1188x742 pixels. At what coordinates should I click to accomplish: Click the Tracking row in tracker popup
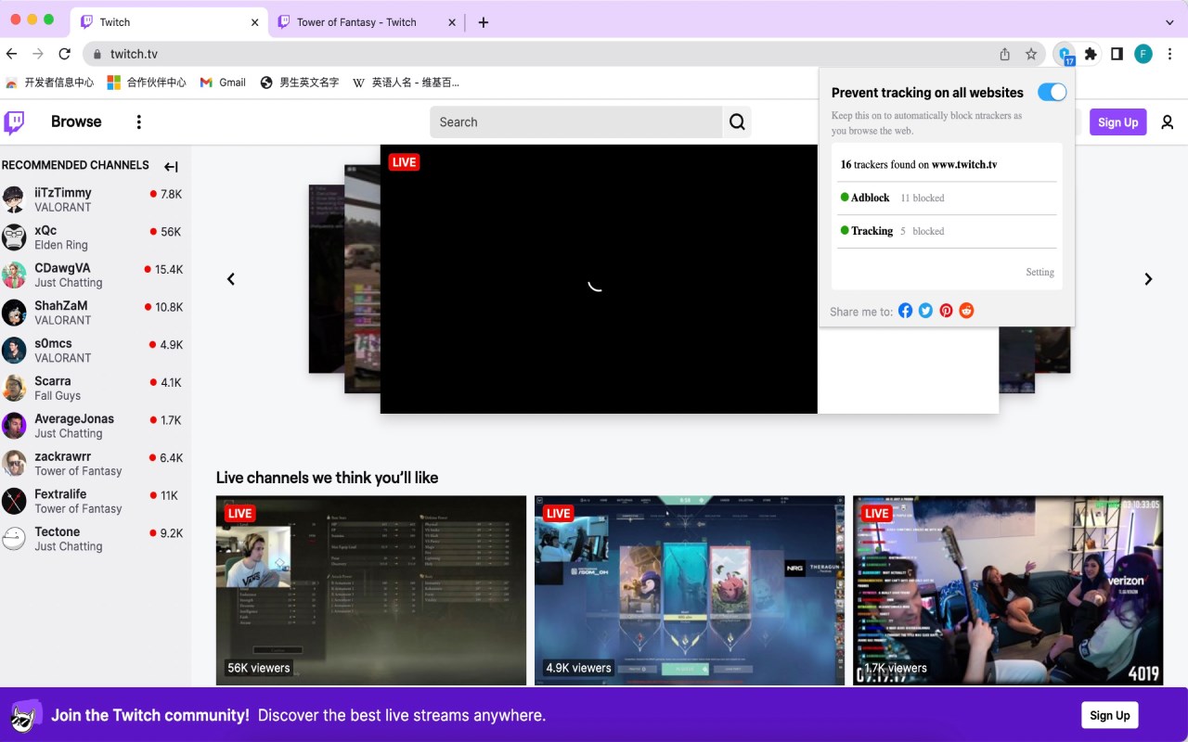point(947,231)
